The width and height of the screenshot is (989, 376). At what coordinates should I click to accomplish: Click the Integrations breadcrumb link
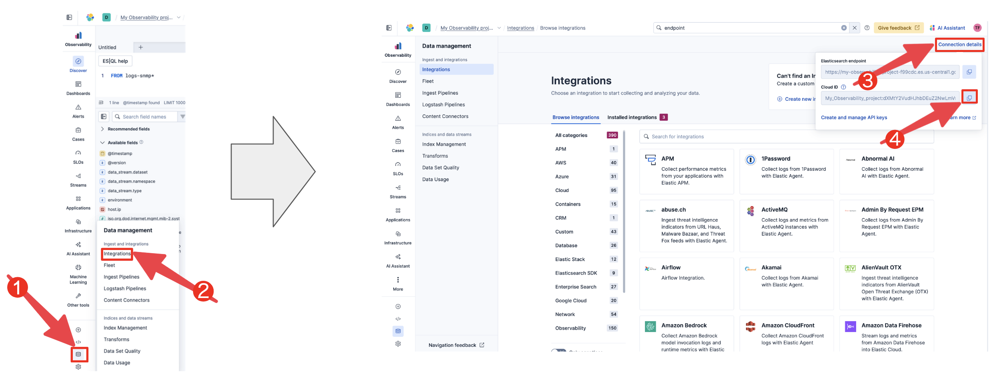[521, 28]
